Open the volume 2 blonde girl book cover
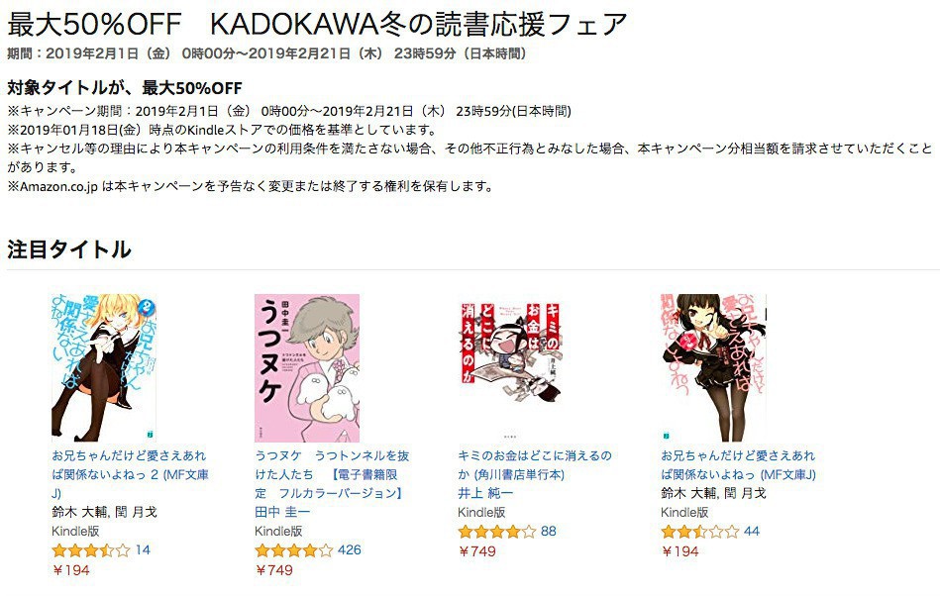The width and height of the screenshot is (940, 596). (x=104, y=367)
